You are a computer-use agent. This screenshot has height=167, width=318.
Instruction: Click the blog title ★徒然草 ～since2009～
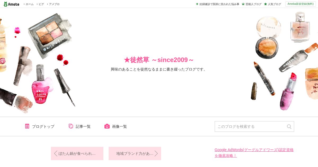tap(159, 60)
